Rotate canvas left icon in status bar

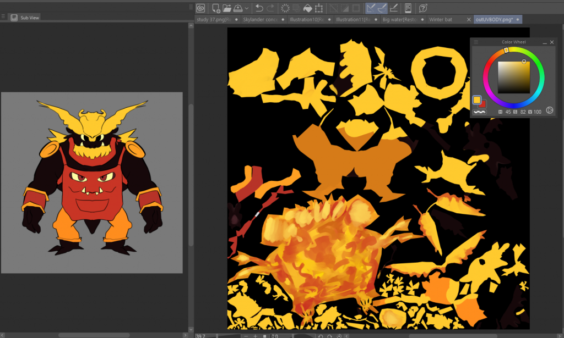tap(321, 336)
